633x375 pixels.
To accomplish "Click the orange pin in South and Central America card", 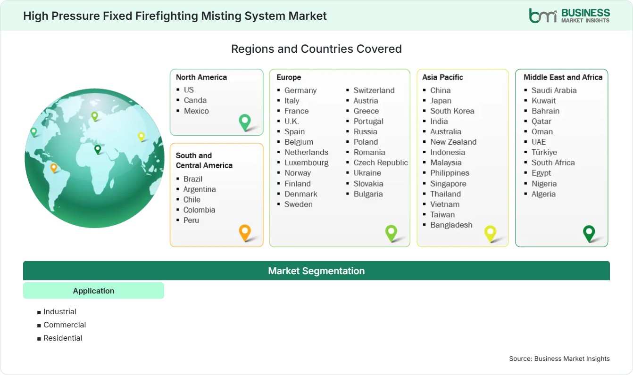I will [245, 233].
